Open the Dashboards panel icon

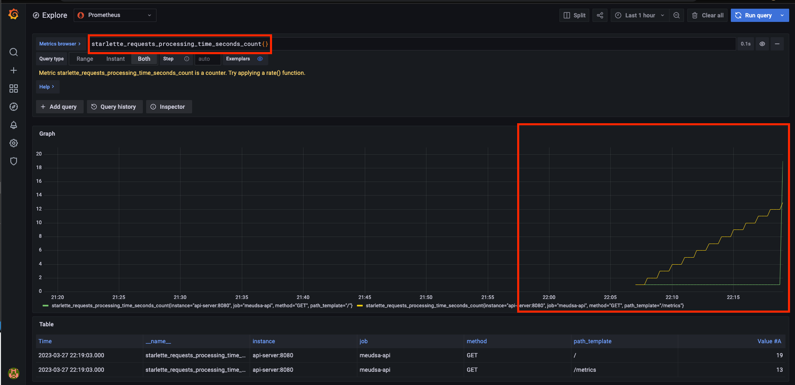[14, 88]
